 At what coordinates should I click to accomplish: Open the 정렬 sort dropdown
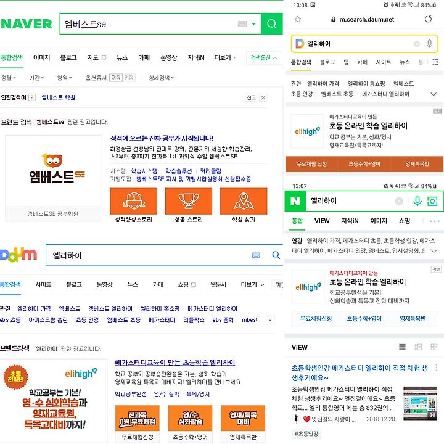click(9, 78)
